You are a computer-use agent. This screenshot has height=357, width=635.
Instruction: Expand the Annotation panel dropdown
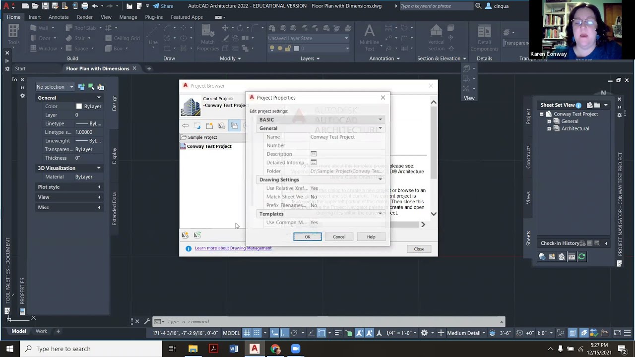(384, 59)
